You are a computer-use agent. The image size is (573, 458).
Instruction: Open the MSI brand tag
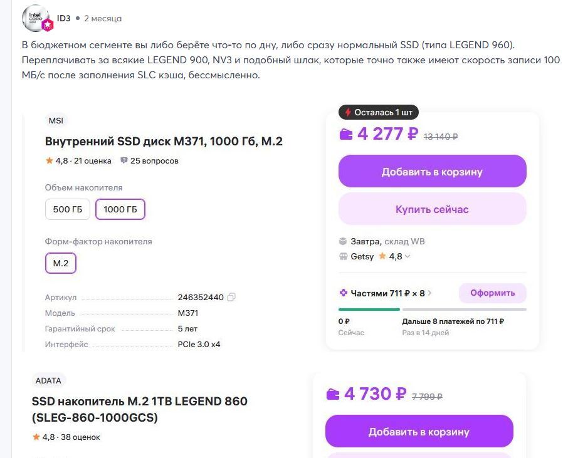[56, 120]
